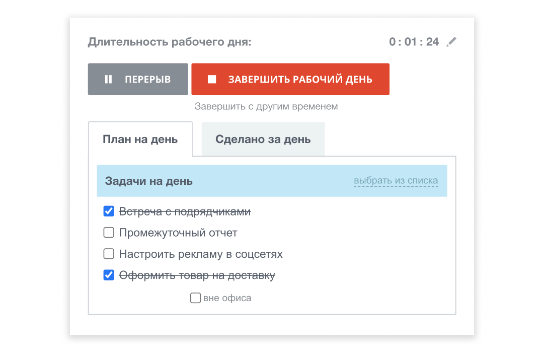544x353 pixels.
Task: Switch to the Сделано за день tab
Action: [263, 139]
